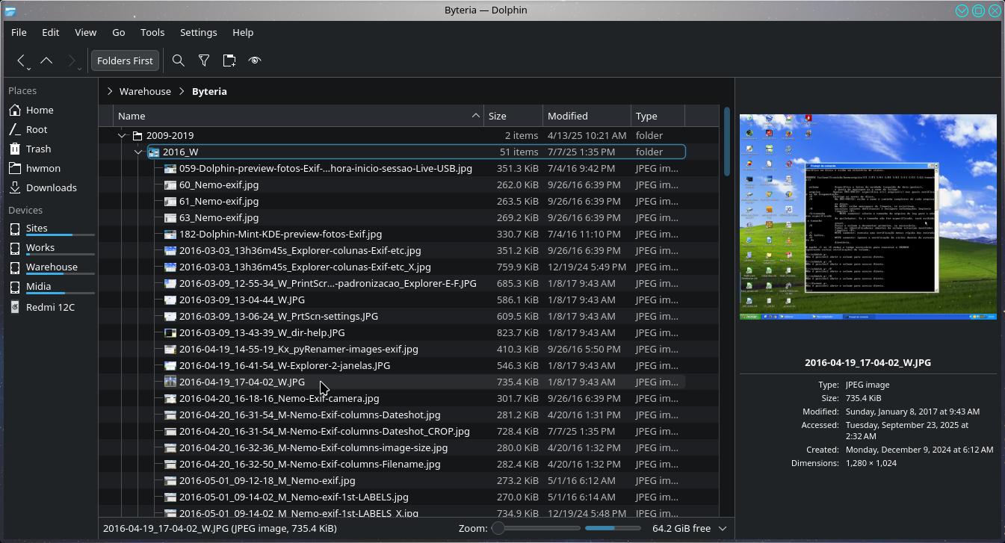This screenshot has height=543, width=1005.
Task: Adjust the Zoom slider
Action: (498, 528)
